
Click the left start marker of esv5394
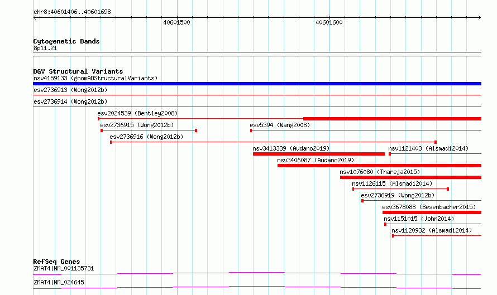(251, 130)
